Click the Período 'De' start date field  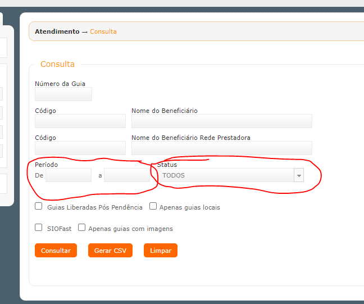(69, 175)
